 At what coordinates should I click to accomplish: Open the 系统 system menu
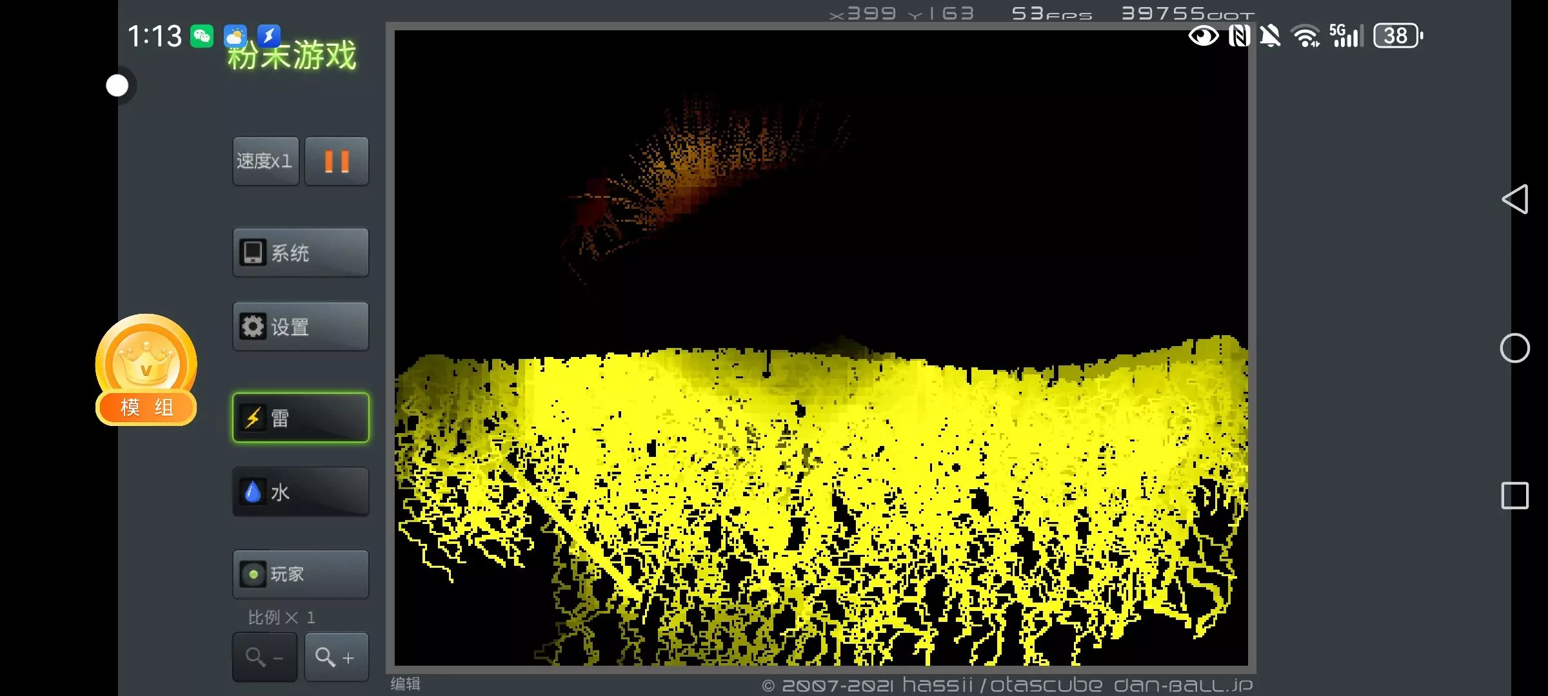tap(301, 253)
